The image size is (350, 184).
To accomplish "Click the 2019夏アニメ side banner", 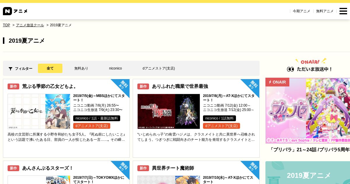I will (308, 173).
